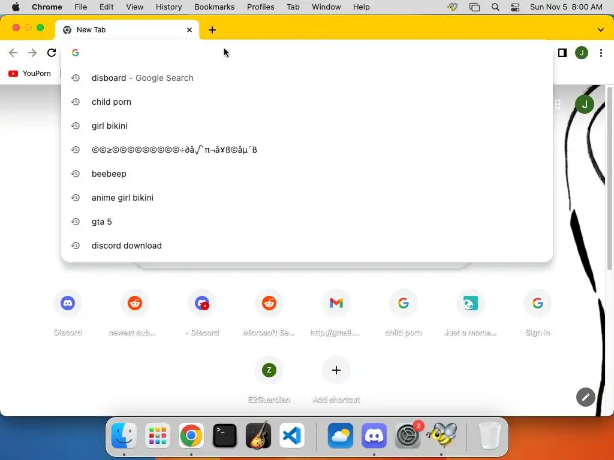The width and height of the screenshot is (614, 460).
Task: Open the Window menu
Action: (326, 7)
